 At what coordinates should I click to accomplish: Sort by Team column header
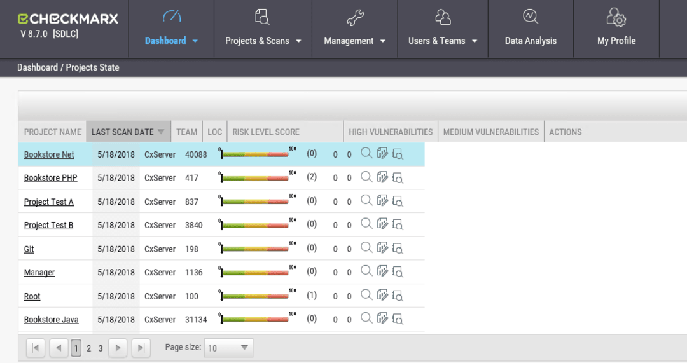coord(186,132)
